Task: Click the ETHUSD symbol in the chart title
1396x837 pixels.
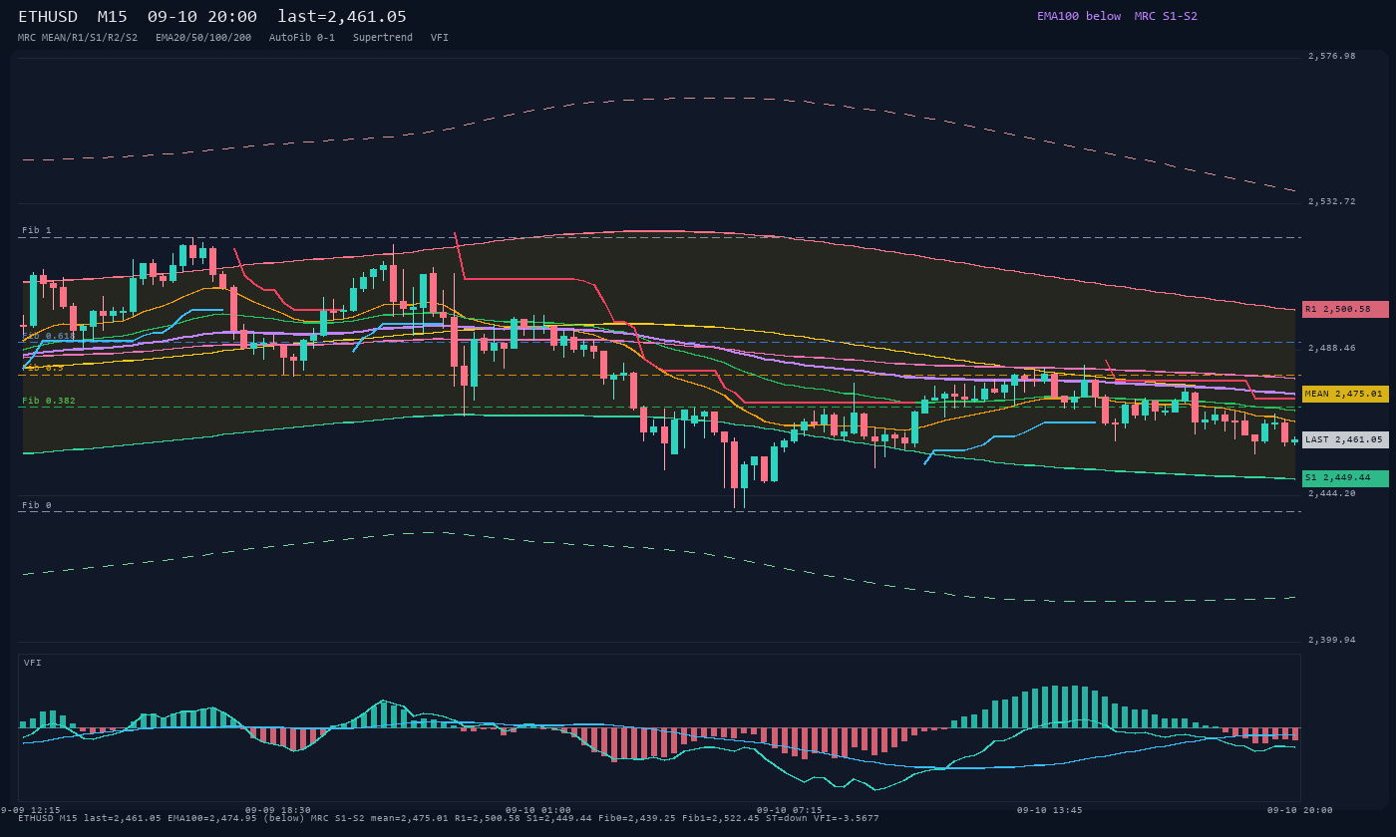Action: click(x=48, y=17)
